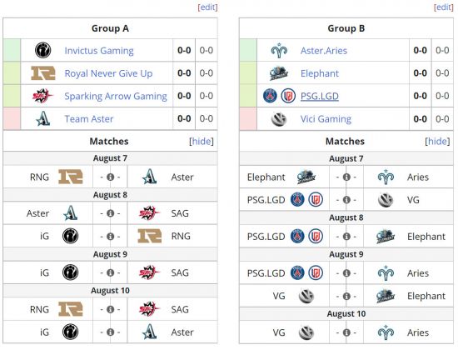
Task: Click Aster.Aries logo in Group B standings
Action: [x=279, y=50]
